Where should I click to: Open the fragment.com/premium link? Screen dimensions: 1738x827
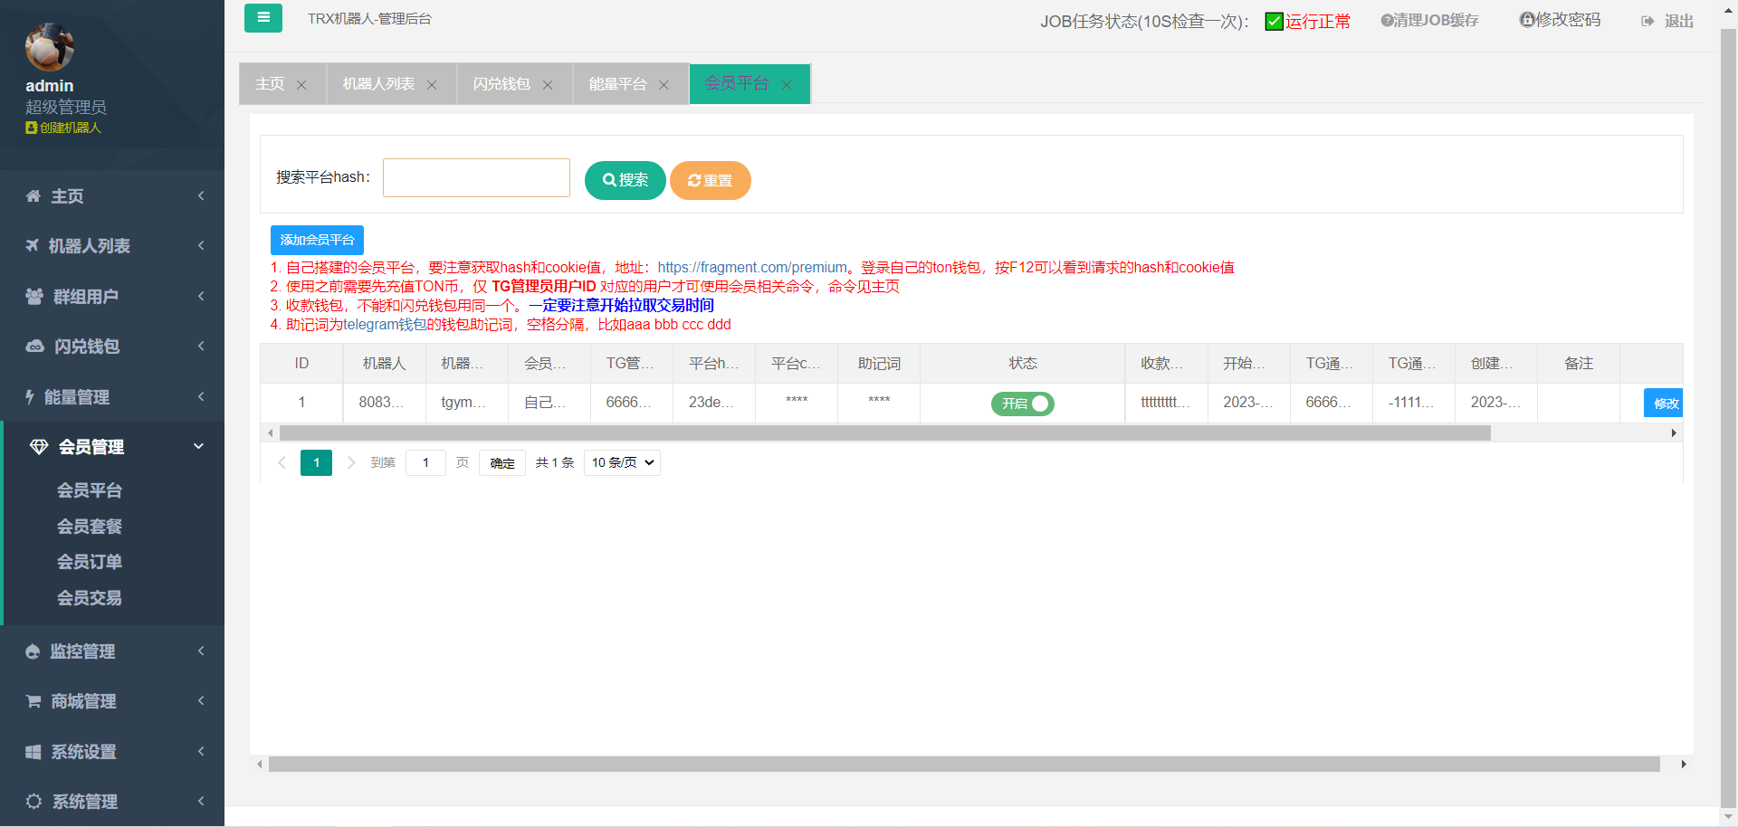coord(751,268)
